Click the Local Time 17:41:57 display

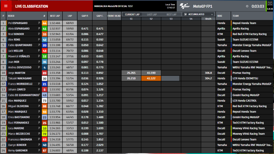pos(170,6)
